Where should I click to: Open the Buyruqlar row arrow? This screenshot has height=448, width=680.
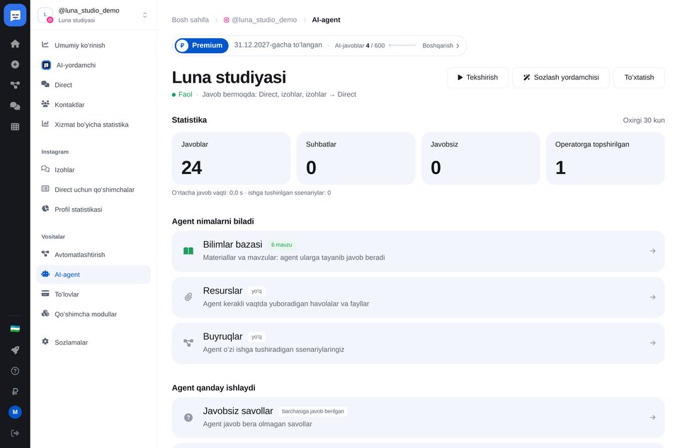tap(652, 343)
